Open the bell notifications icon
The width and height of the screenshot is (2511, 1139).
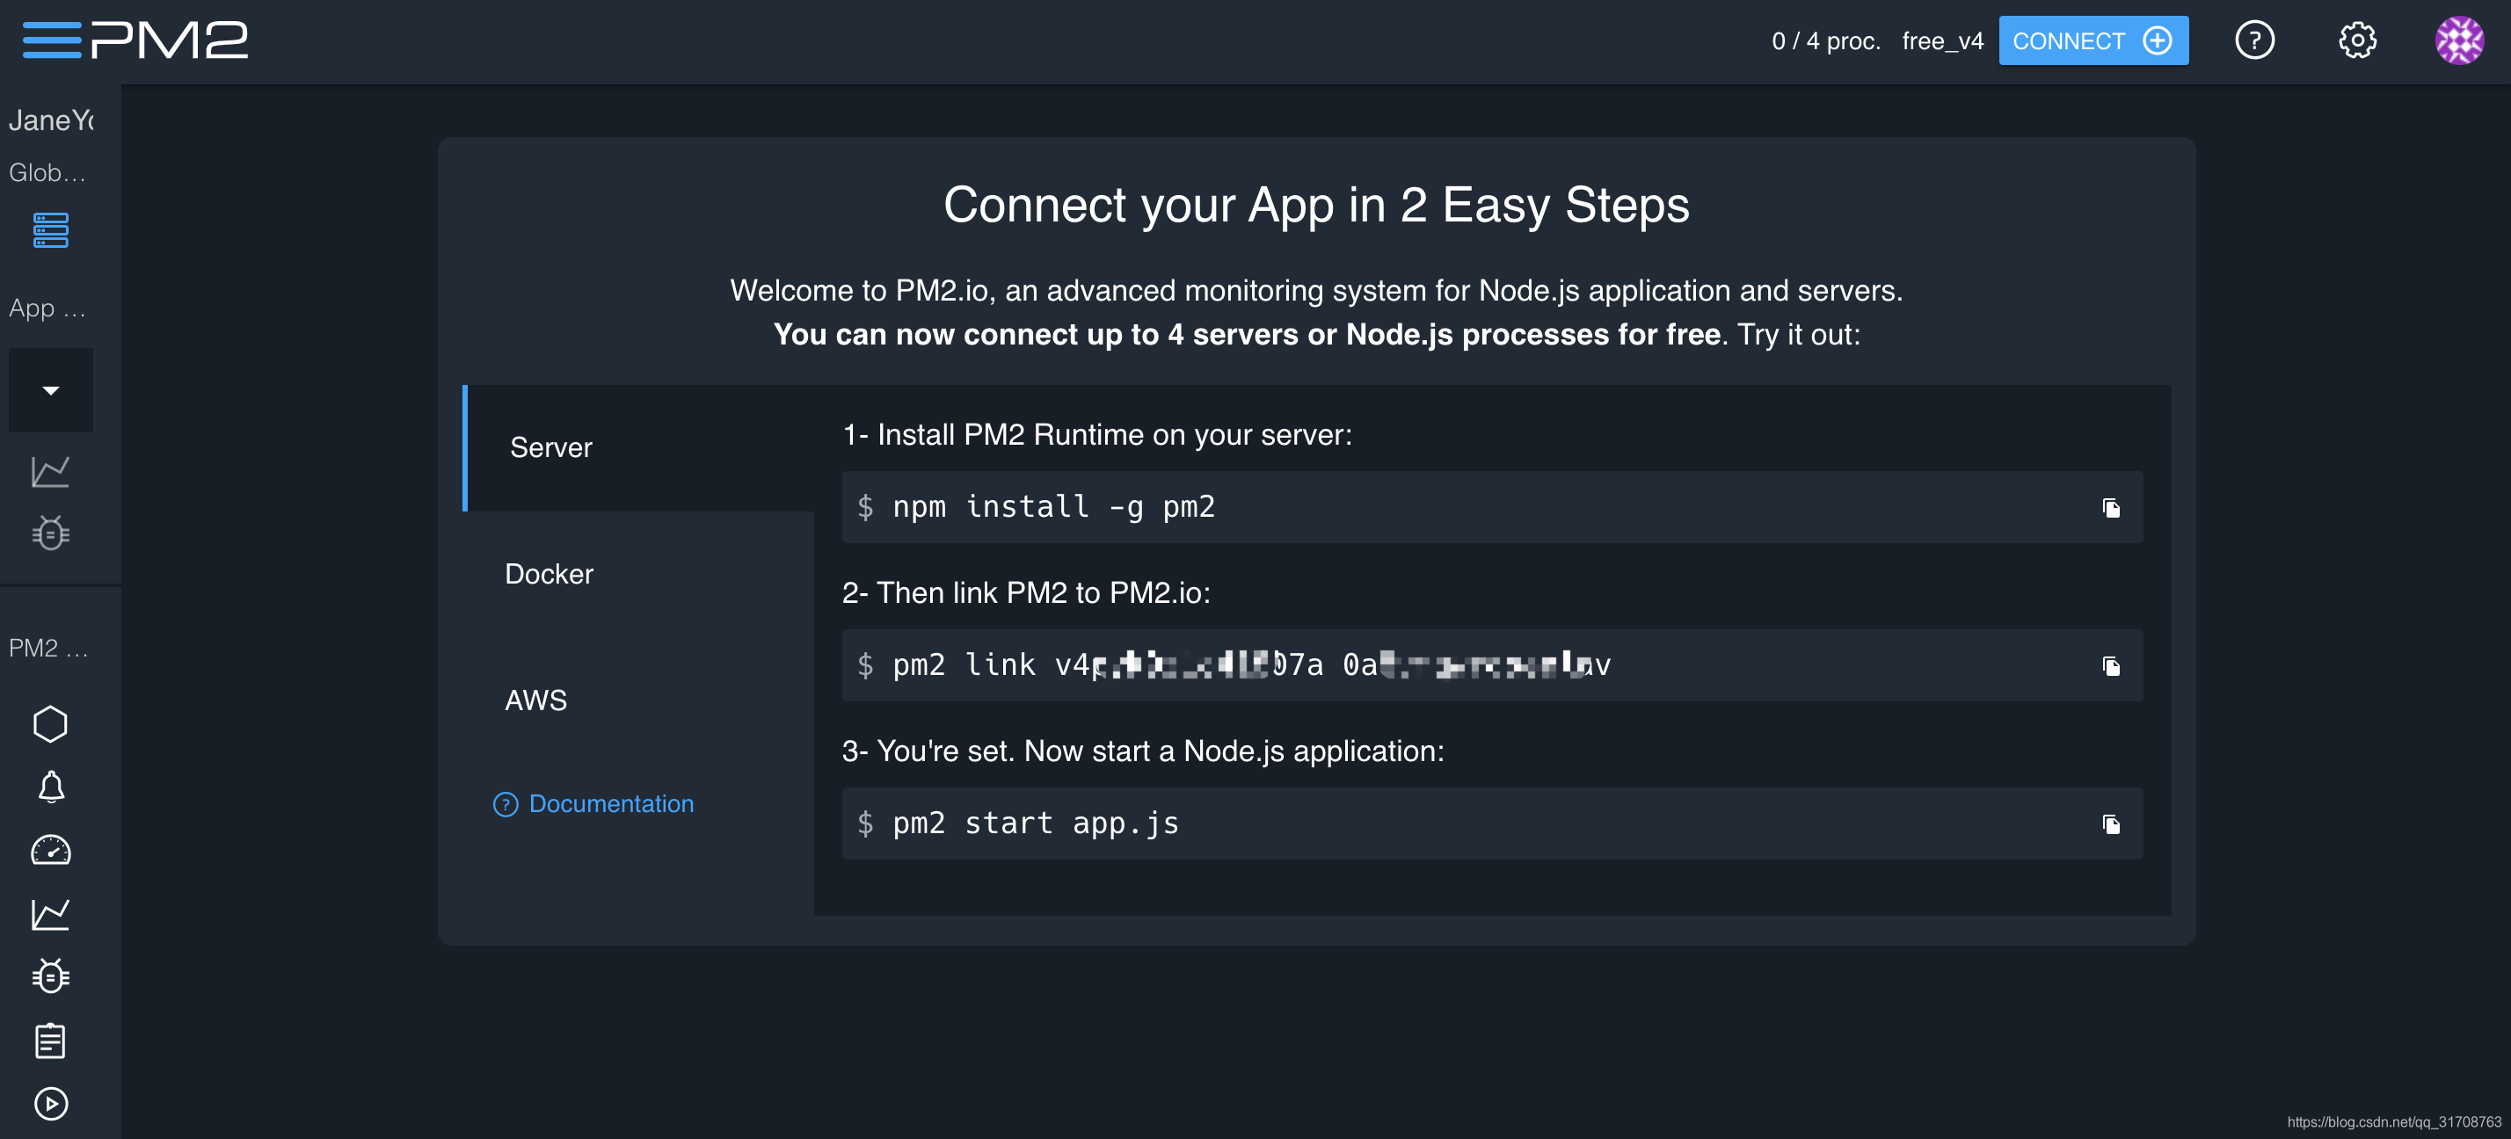[51, 787]
